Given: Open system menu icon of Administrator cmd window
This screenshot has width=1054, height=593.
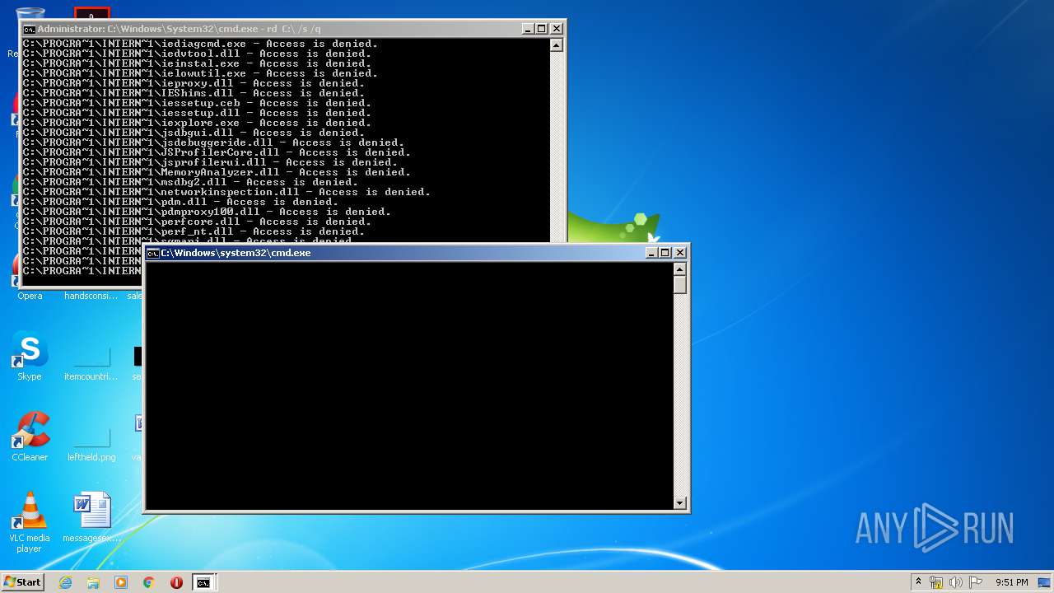Looking at the screenshot, I should click(x=29, y=29).
